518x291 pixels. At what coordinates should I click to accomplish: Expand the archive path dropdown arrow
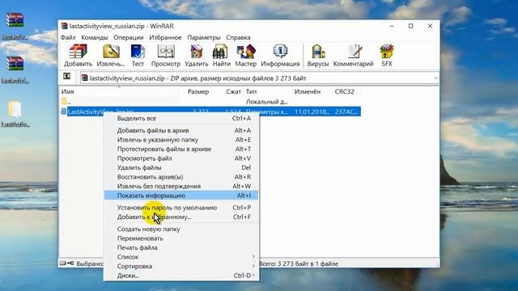435,78
